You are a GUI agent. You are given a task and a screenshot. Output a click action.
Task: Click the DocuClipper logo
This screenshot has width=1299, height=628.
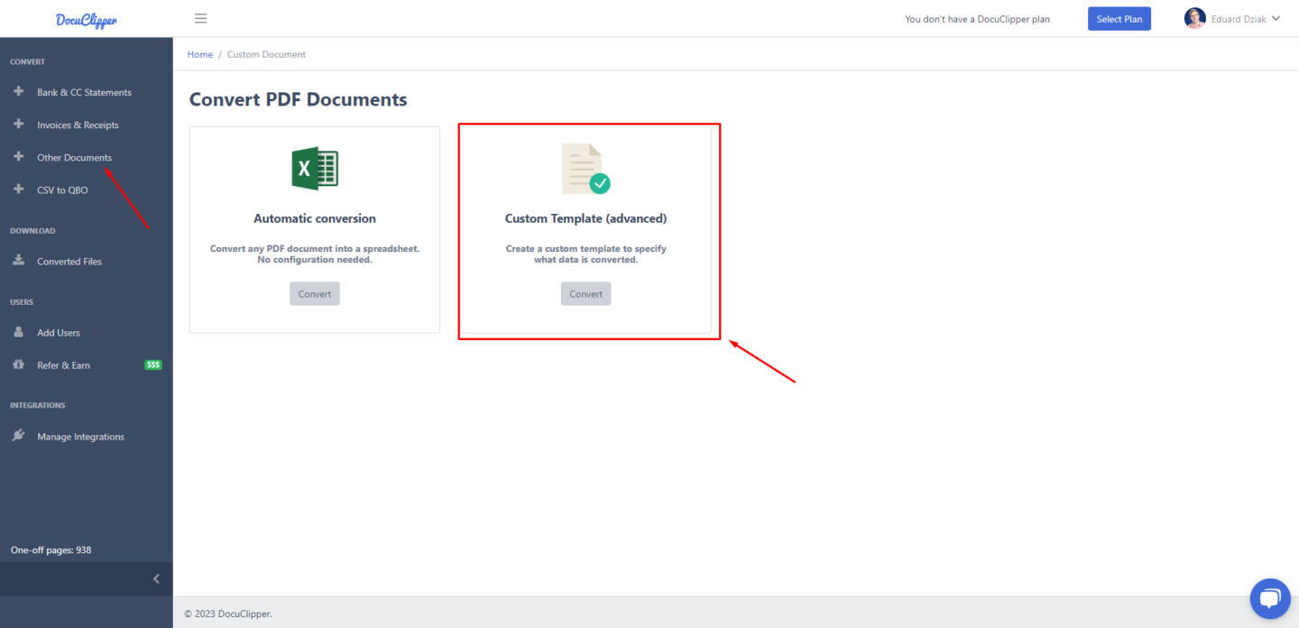(86, 19)
